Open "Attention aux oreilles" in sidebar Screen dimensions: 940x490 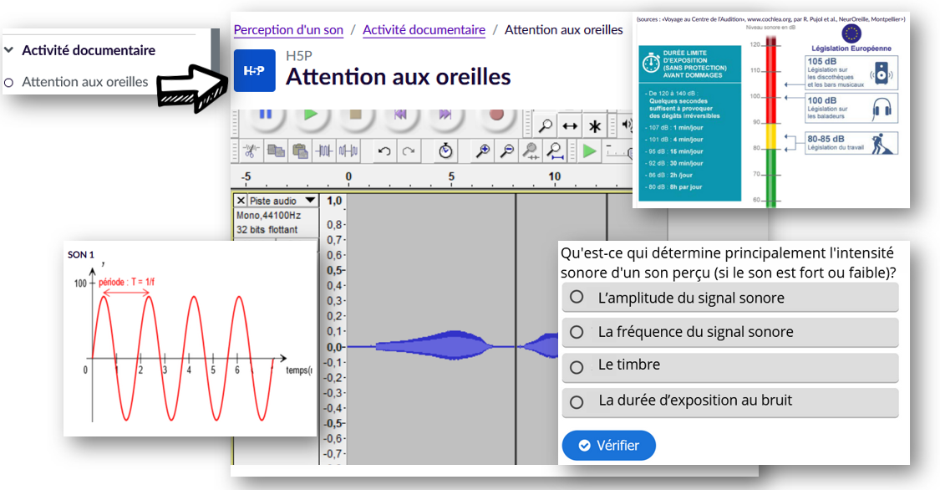[84, 82]
